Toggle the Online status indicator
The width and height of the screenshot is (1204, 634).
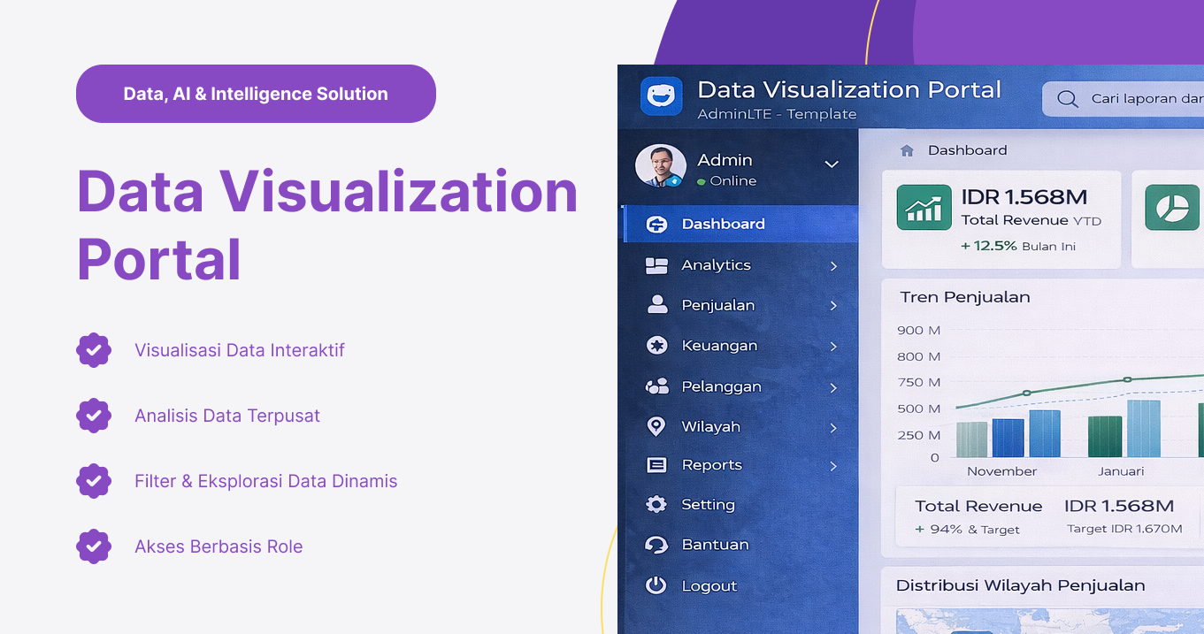[x=700, y=180]
